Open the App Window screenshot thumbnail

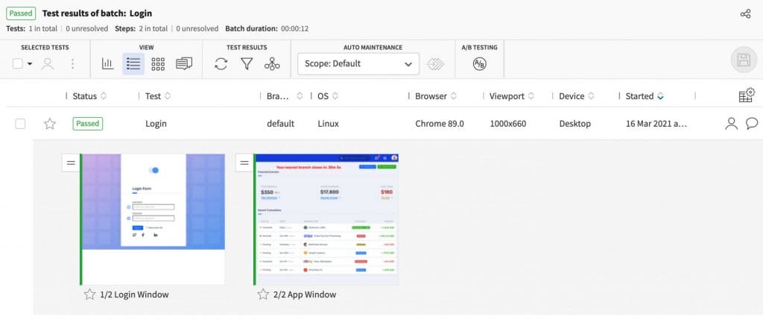[x=327, y=219]
